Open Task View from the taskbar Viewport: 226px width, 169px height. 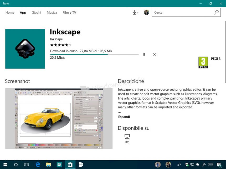tap(27, 165)
